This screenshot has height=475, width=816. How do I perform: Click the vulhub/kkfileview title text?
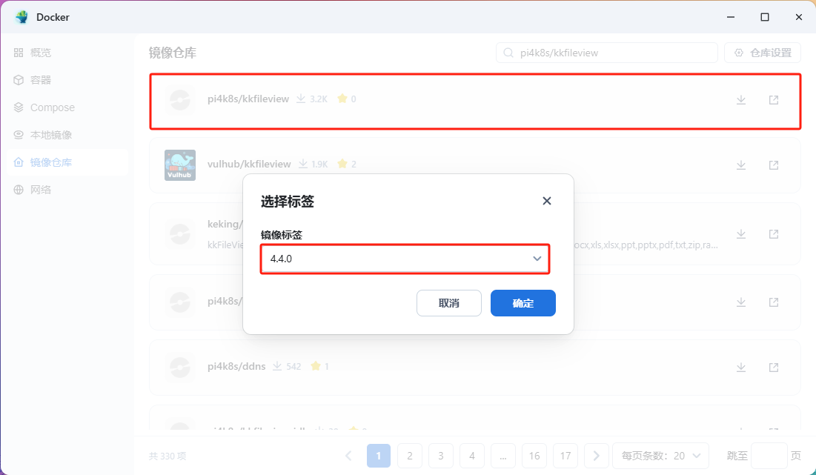[x=249, y=164]
